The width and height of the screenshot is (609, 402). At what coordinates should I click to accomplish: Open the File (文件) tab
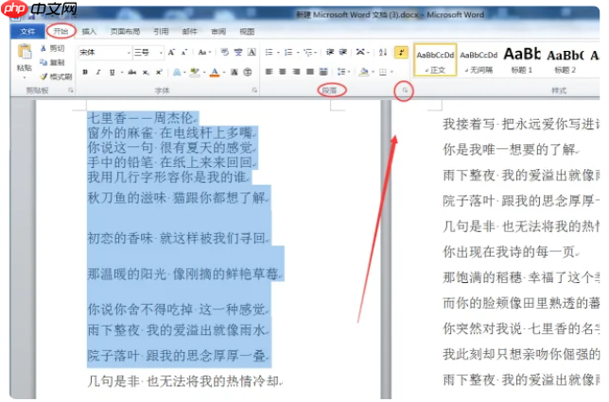[x=27, y=31]
